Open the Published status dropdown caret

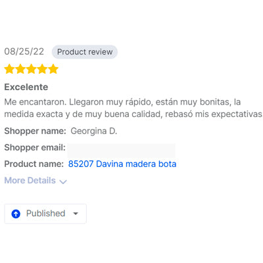76,214
